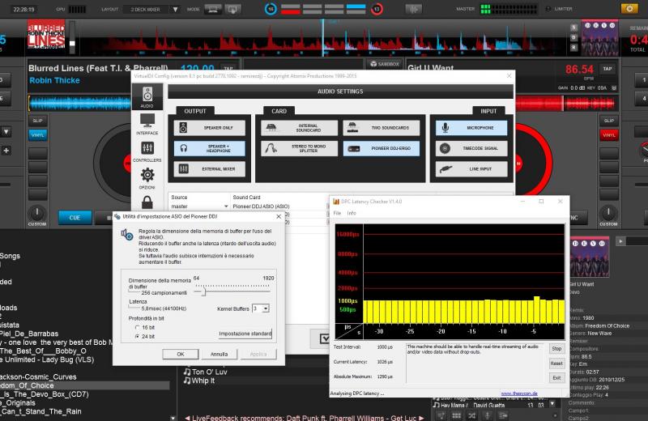Open the Controllers settings section
This screenshot has width=648, height=421.
147,151
